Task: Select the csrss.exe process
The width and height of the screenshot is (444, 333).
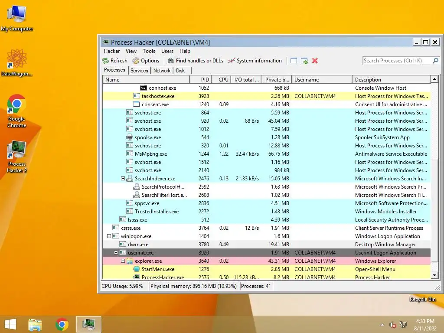Action: [x=267, y=228]
